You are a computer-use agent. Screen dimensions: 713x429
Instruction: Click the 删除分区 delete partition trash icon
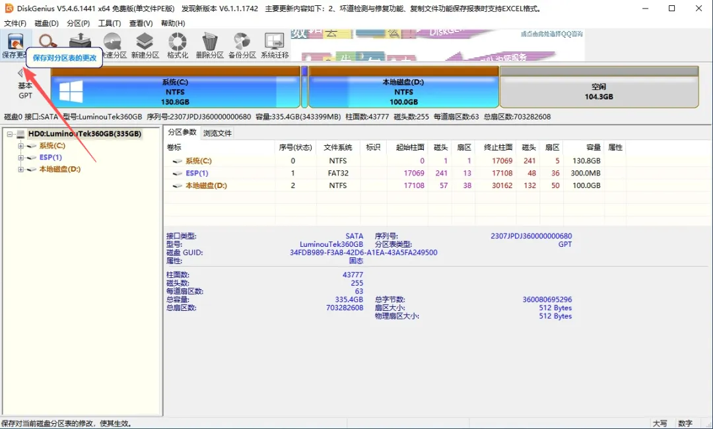click(210, 46)
